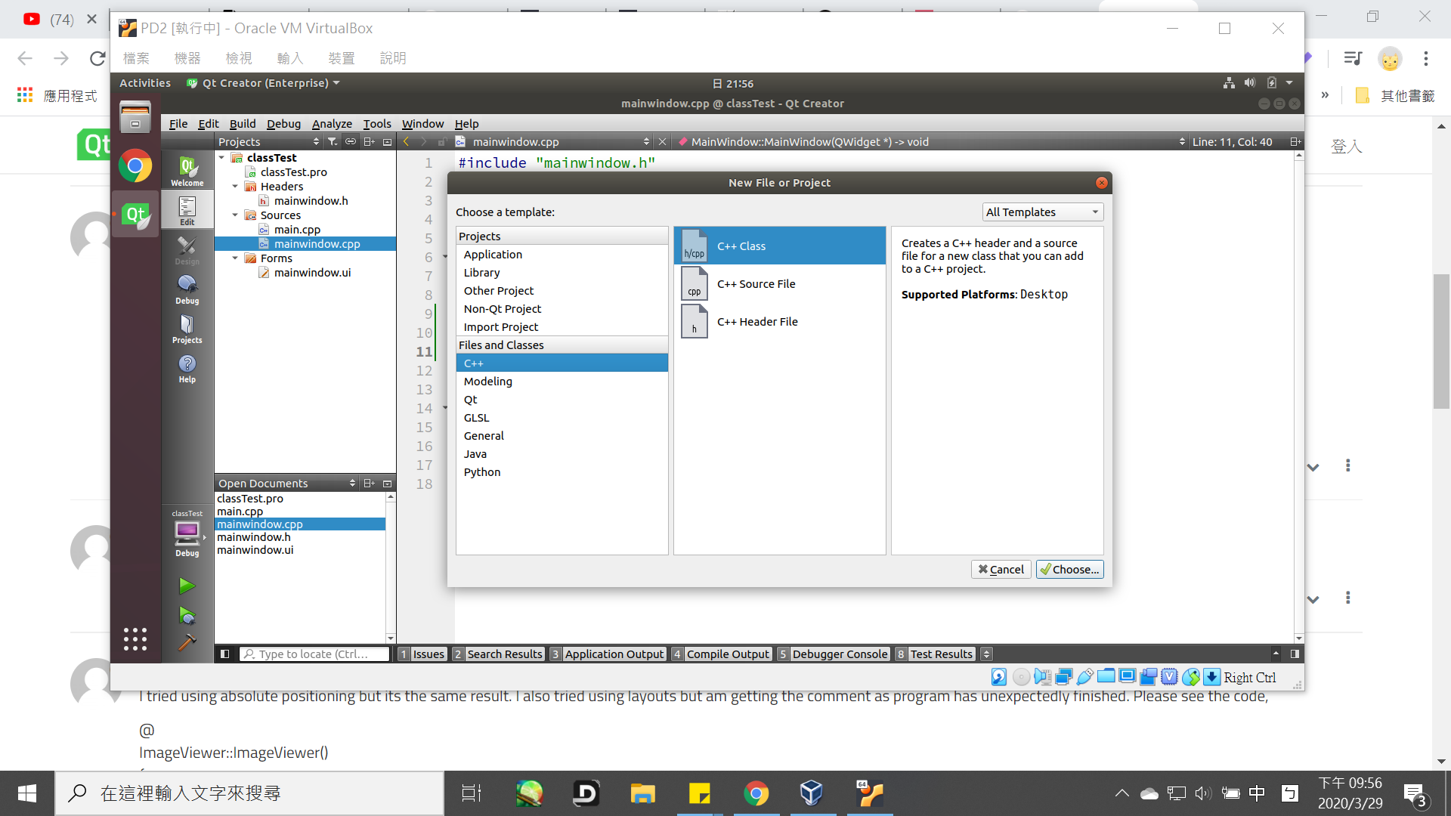The height and width of the screenshot is (816, 1451).
Task: Select the C++ Header File template
Action: 756,322
